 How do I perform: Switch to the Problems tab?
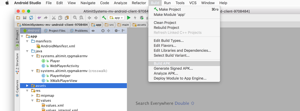(79, 31)
